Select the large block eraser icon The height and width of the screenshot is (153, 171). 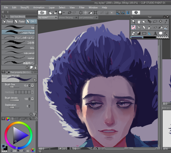coord(133,33)
